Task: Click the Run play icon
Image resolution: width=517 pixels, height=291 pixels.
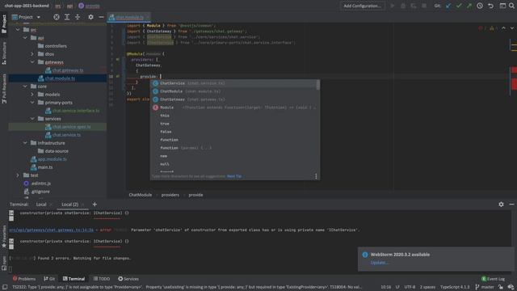Action: (x=393, y=6)
